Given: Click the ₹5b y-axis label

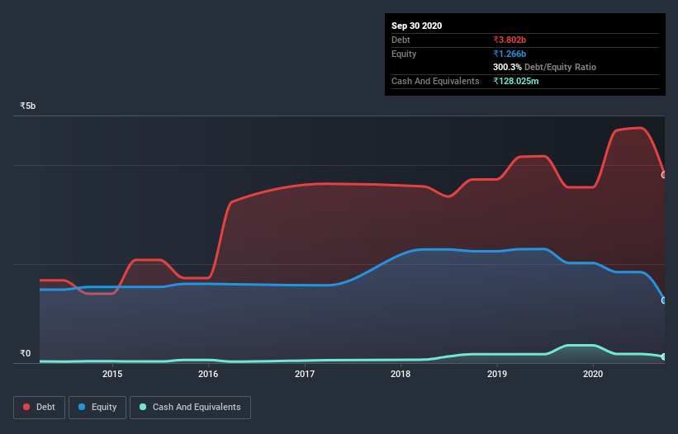Looking at the screenshot, I should click(x=28, y=106).
